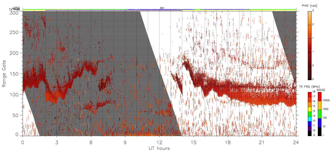Screen dimensions: 333x154
Task: Click the '11' label in TX FRQ legend
Action: [314, 125]
